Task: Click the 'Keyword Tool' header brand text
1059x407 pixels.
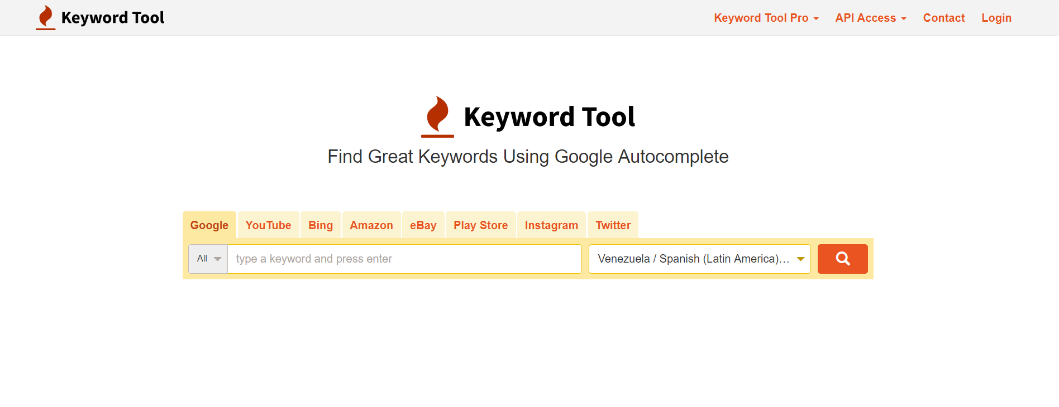Action: (113, 18)
